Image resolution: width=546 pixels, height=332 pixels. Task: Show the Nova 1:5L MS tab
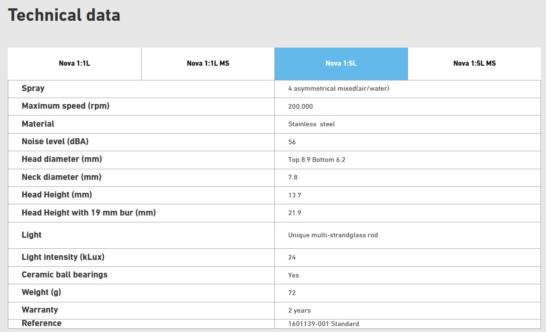[474, 64]
